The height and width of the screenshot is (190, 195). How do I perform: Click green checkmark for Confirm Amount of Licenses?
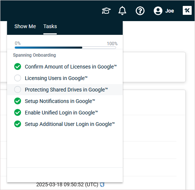pyautogui.click(x=17, y=67)
